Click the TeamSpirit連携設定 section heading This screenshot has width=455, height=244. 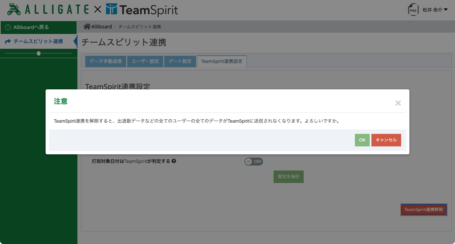point(118,86)
